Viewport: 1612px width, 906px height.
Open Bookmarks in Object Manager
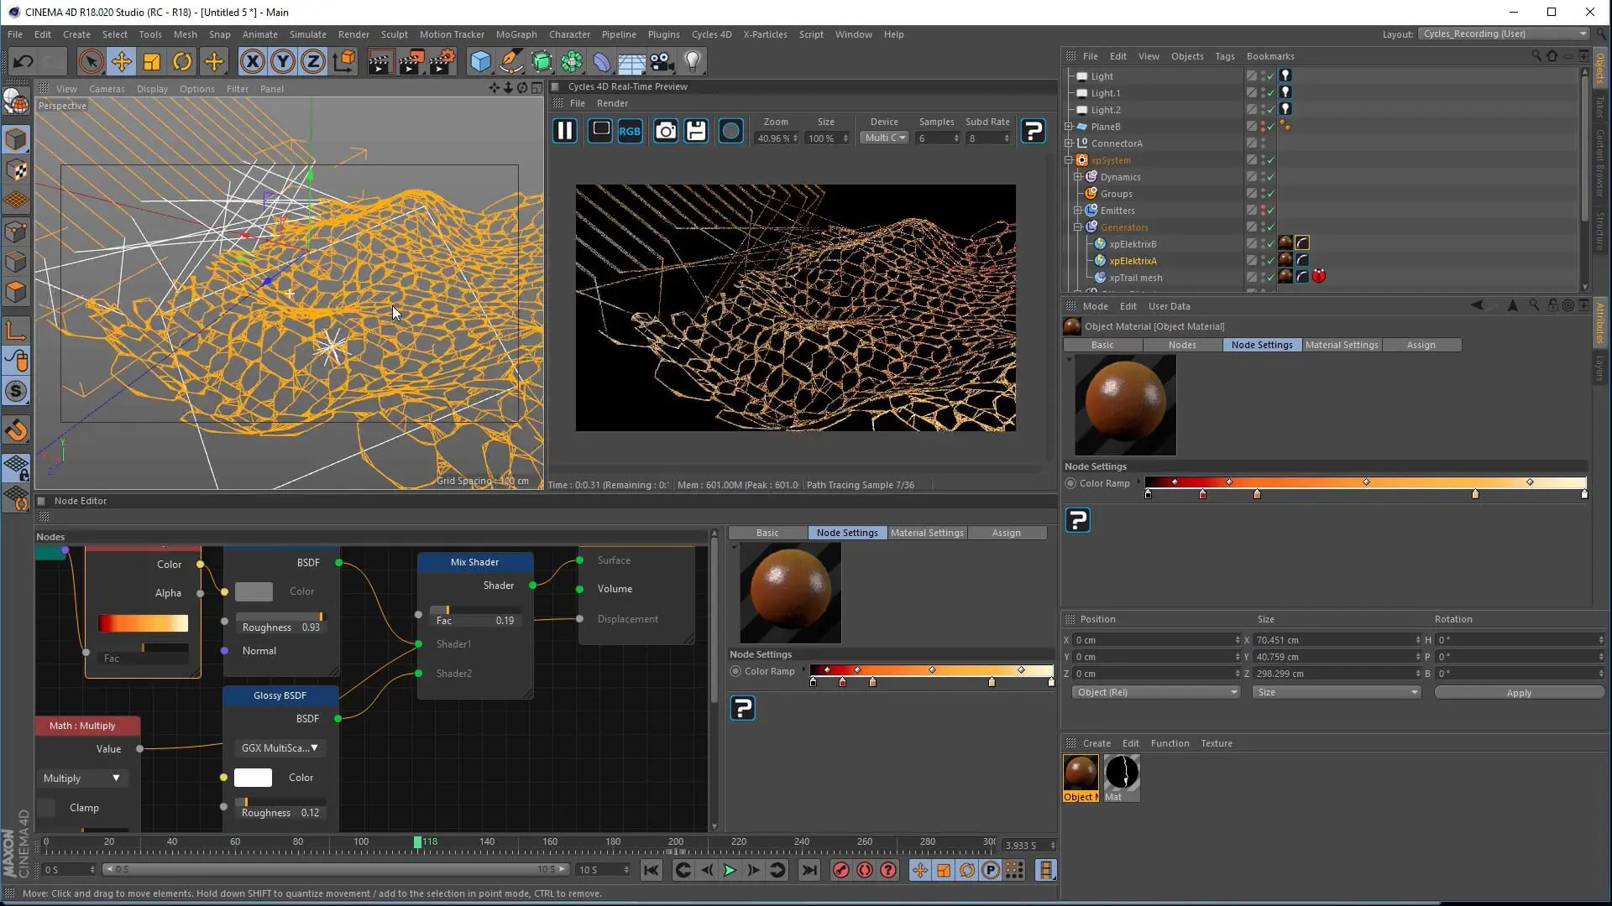pos(1270,56)
